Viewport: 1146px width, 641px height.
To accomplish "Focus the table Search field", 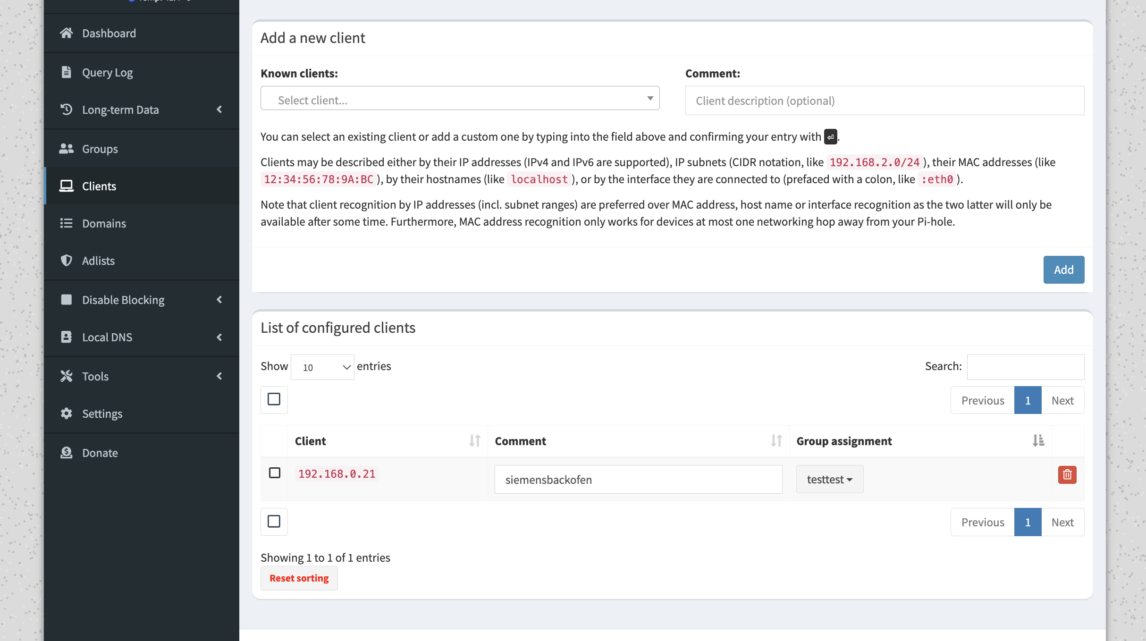I will (1025, 367).
